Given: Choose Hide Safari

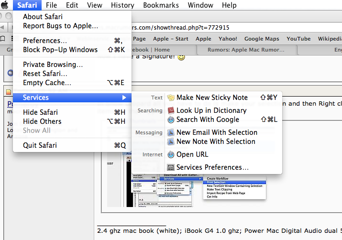Looking at the screenshot, I should coord(72,112).
